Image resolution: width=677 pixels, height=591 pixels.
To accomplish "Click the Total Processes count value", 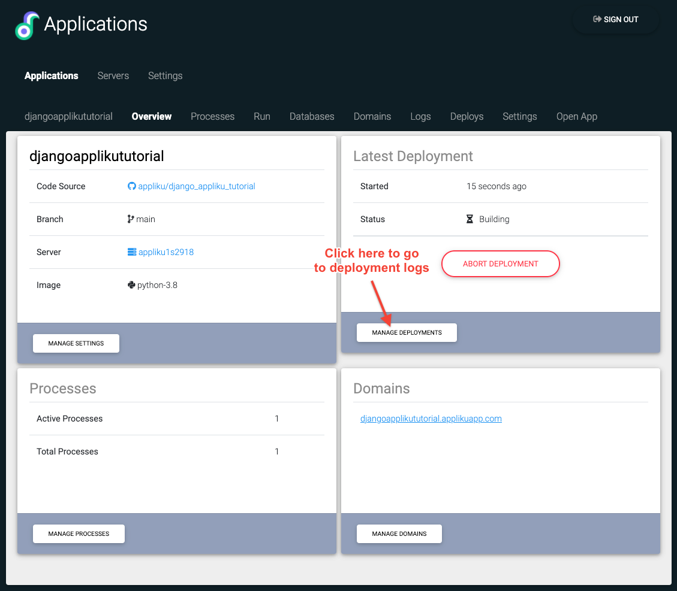I will click(x=277, y=451).
